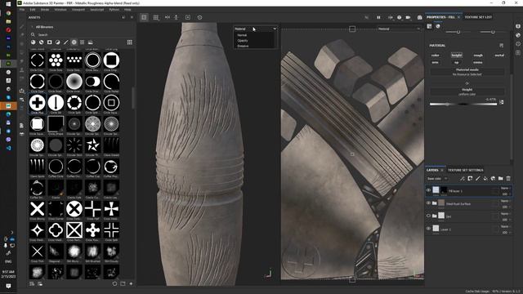523x294 pixels.
Task: Toggle the nrm material channel
Action: (436, 62)
